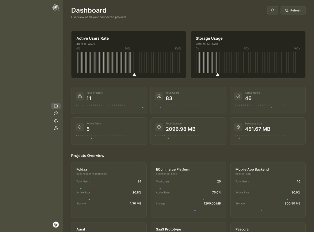This screenshot has width=314, height=232.
Task: Click the Active Users checkmark icon
Action: tap(238, 96)
